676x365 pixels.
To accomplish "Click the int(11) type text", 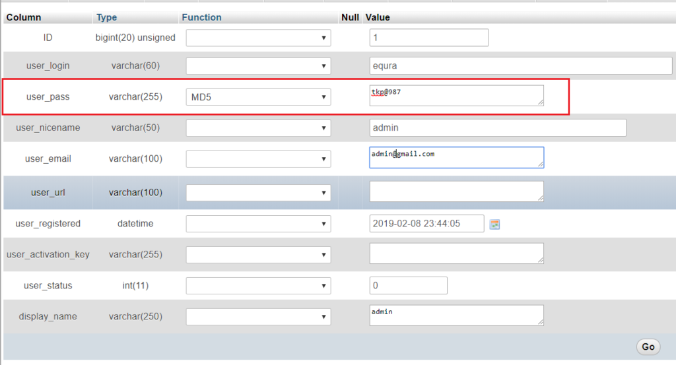I will pos(135,285).
